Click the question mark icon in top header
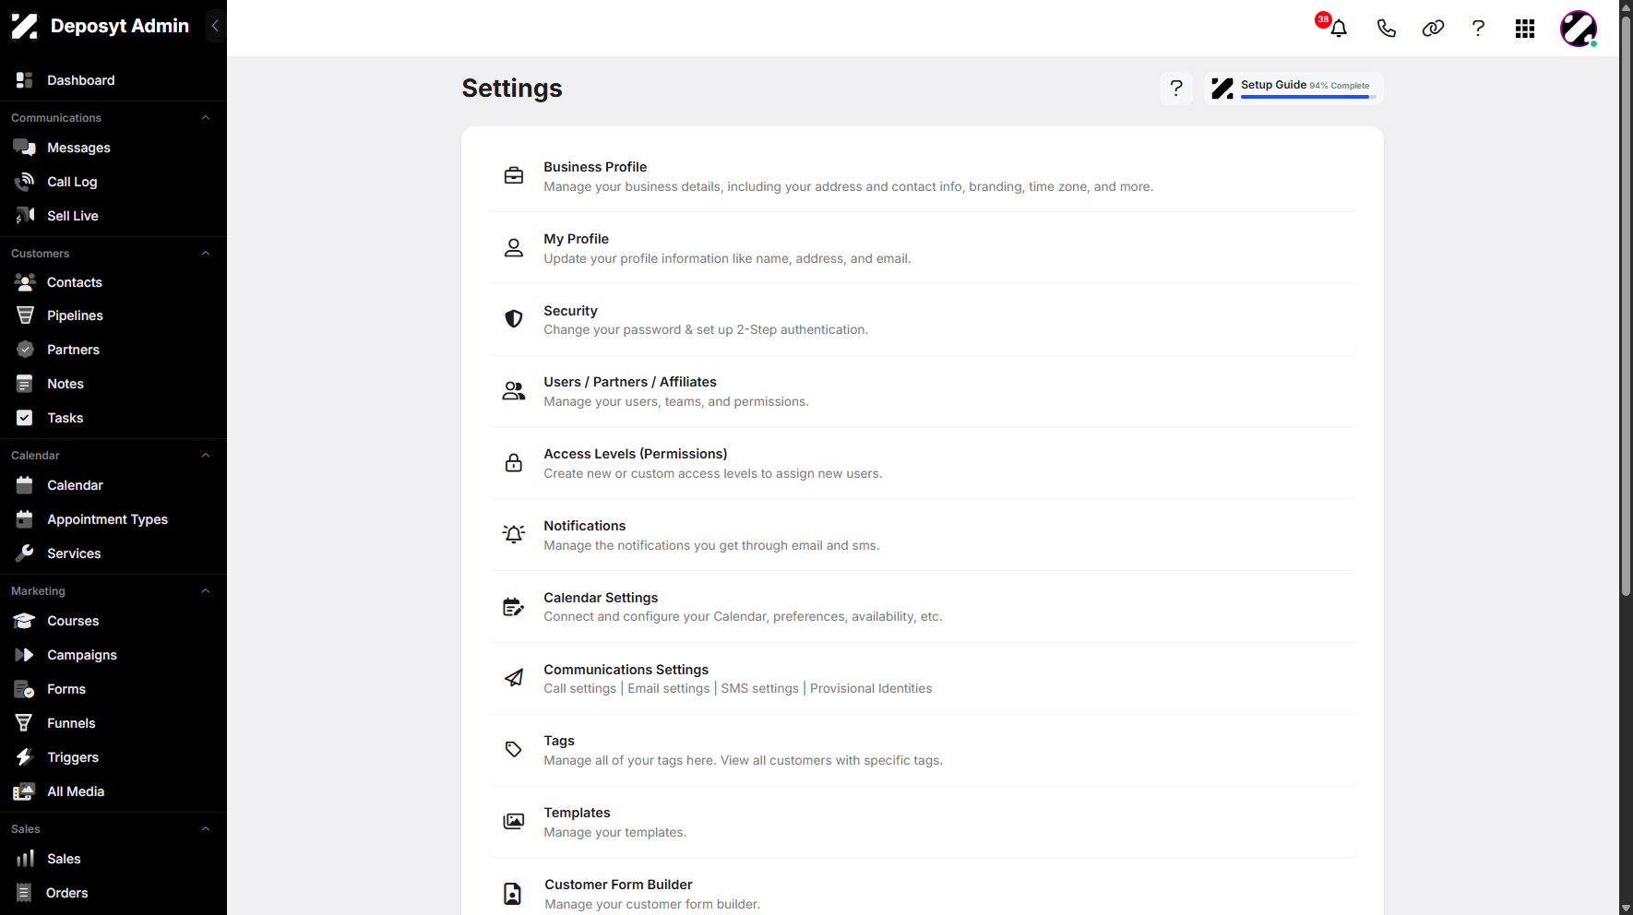This screenshot has width=1633, height=915. click(1478, 29)
